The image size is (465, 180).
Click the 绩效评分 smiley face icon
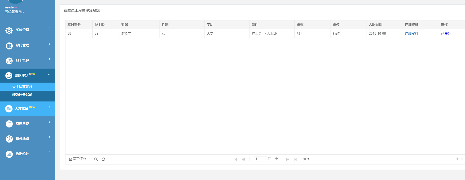coord(9,75)
